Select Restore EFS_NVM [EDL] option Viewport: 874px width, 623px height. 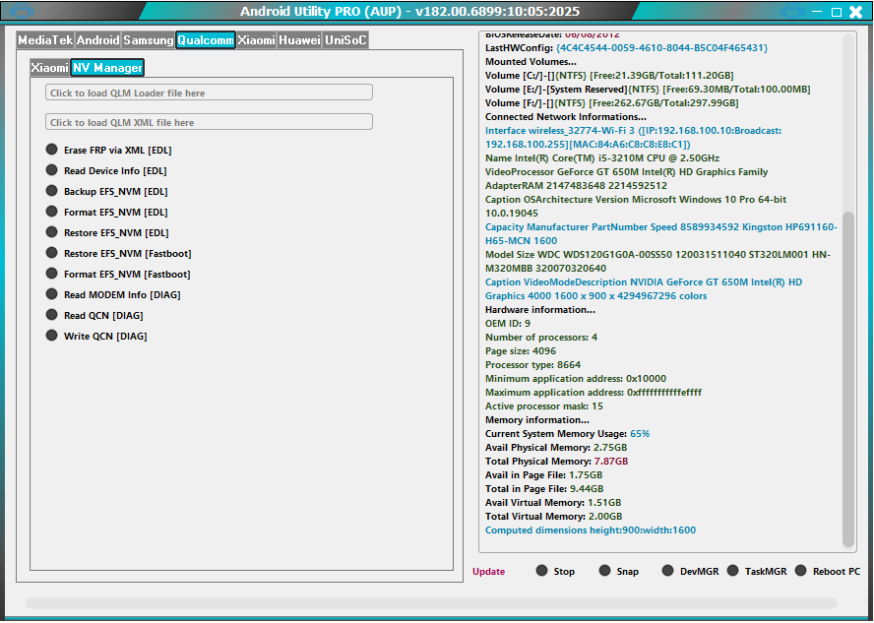coord(107,232)
